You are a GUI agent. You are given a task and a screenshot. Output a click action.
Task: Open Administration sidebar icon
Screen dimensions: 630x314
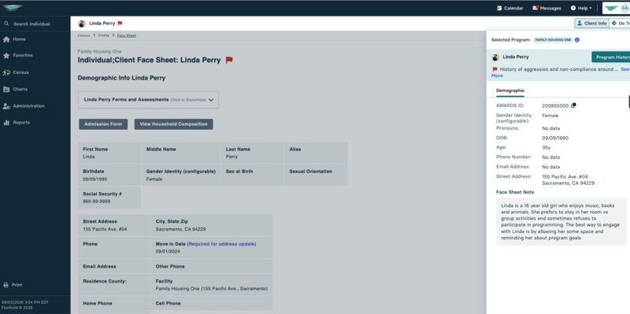(6, 106)
